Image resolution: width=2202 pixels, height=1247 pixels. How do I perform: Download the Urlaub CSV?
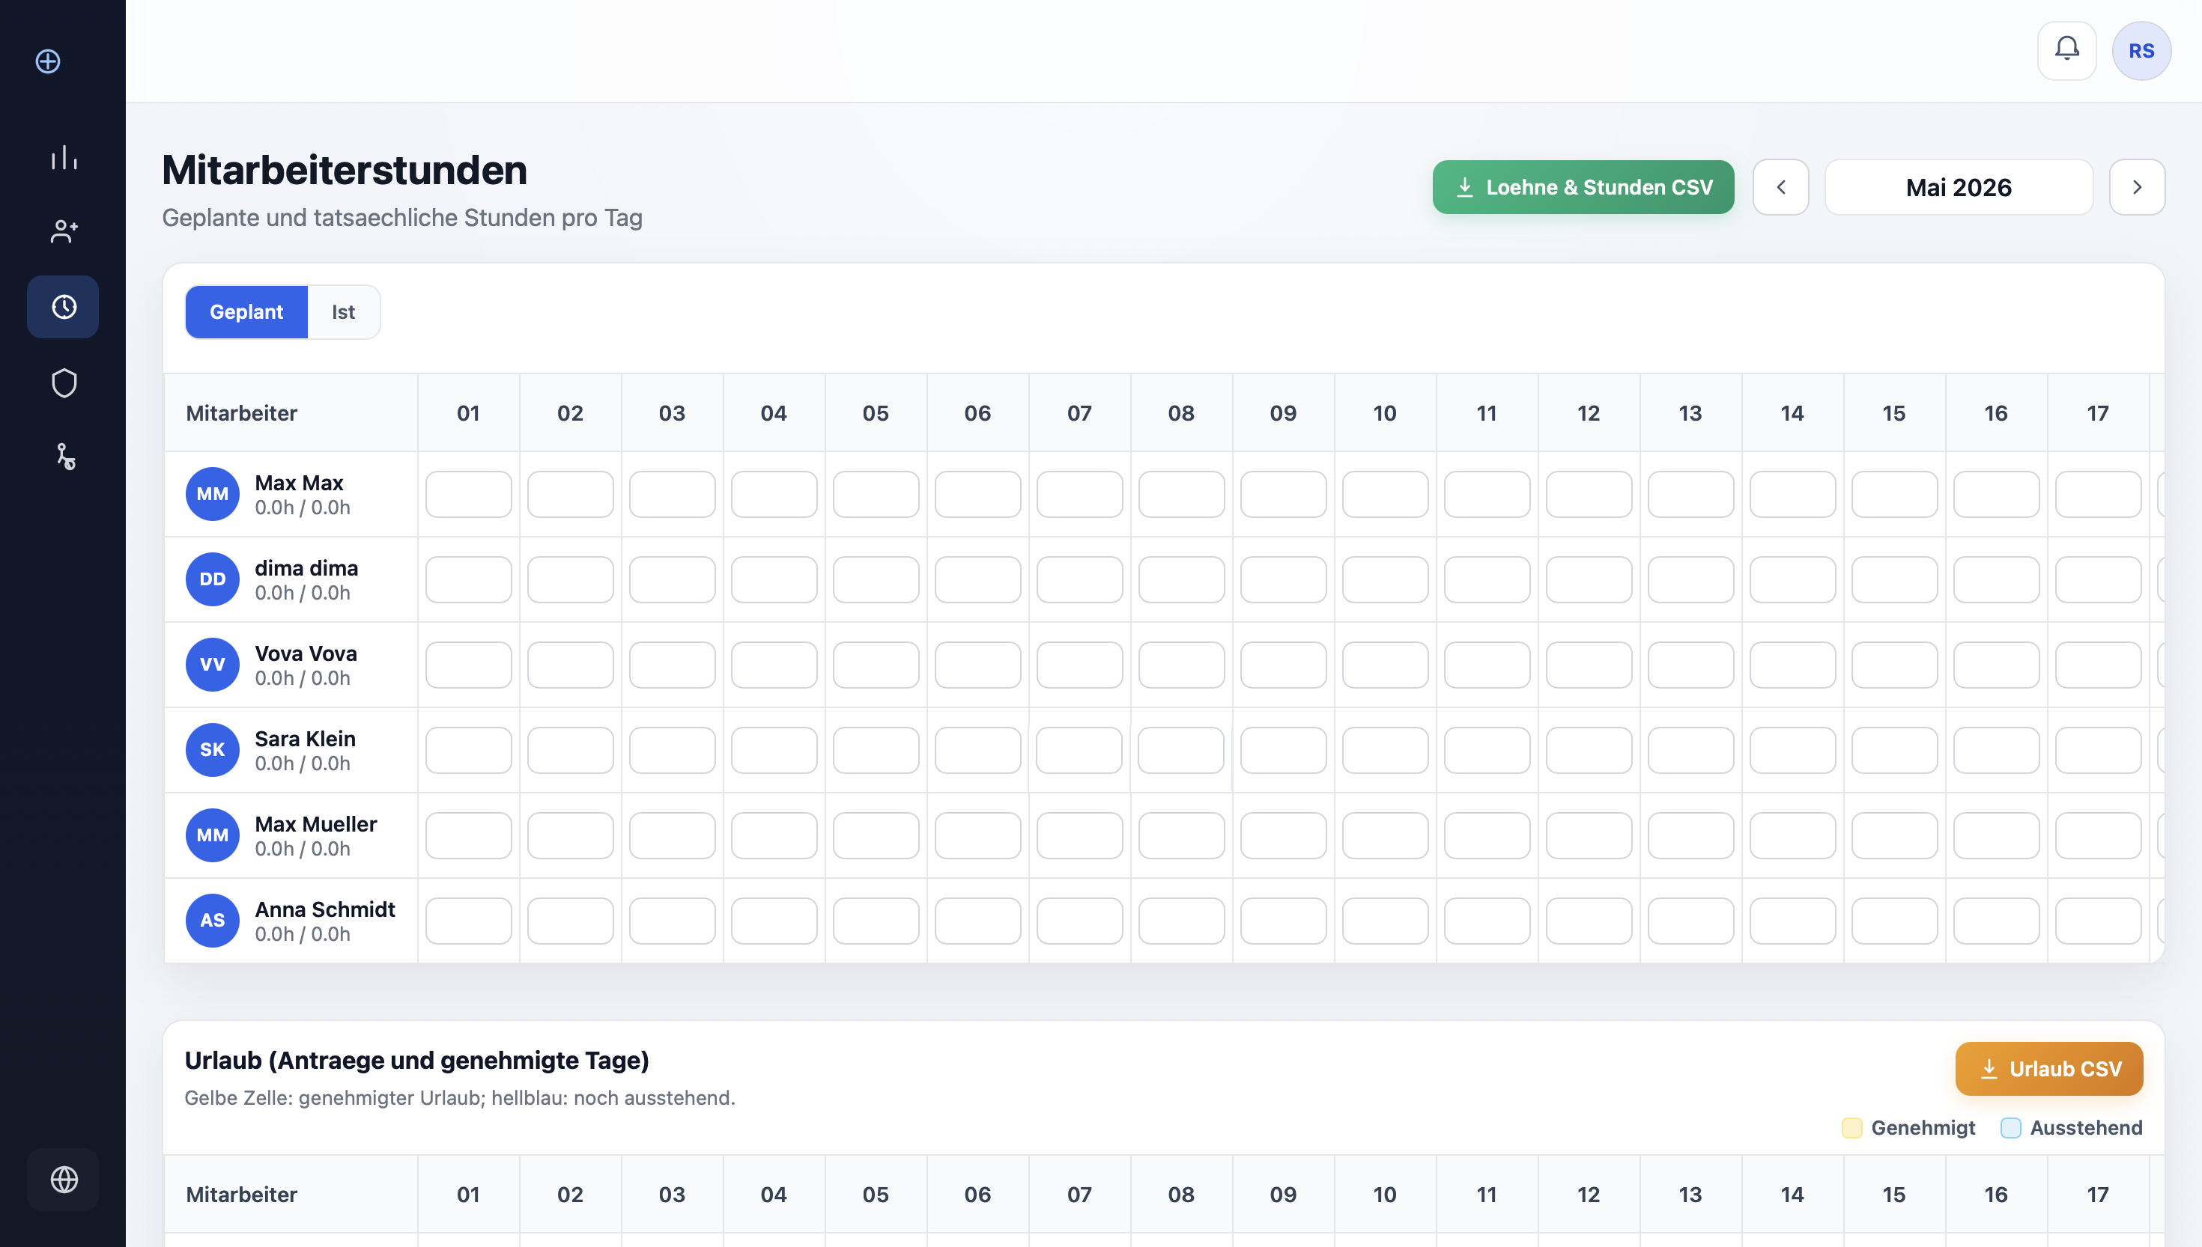pos(2048,1069)
